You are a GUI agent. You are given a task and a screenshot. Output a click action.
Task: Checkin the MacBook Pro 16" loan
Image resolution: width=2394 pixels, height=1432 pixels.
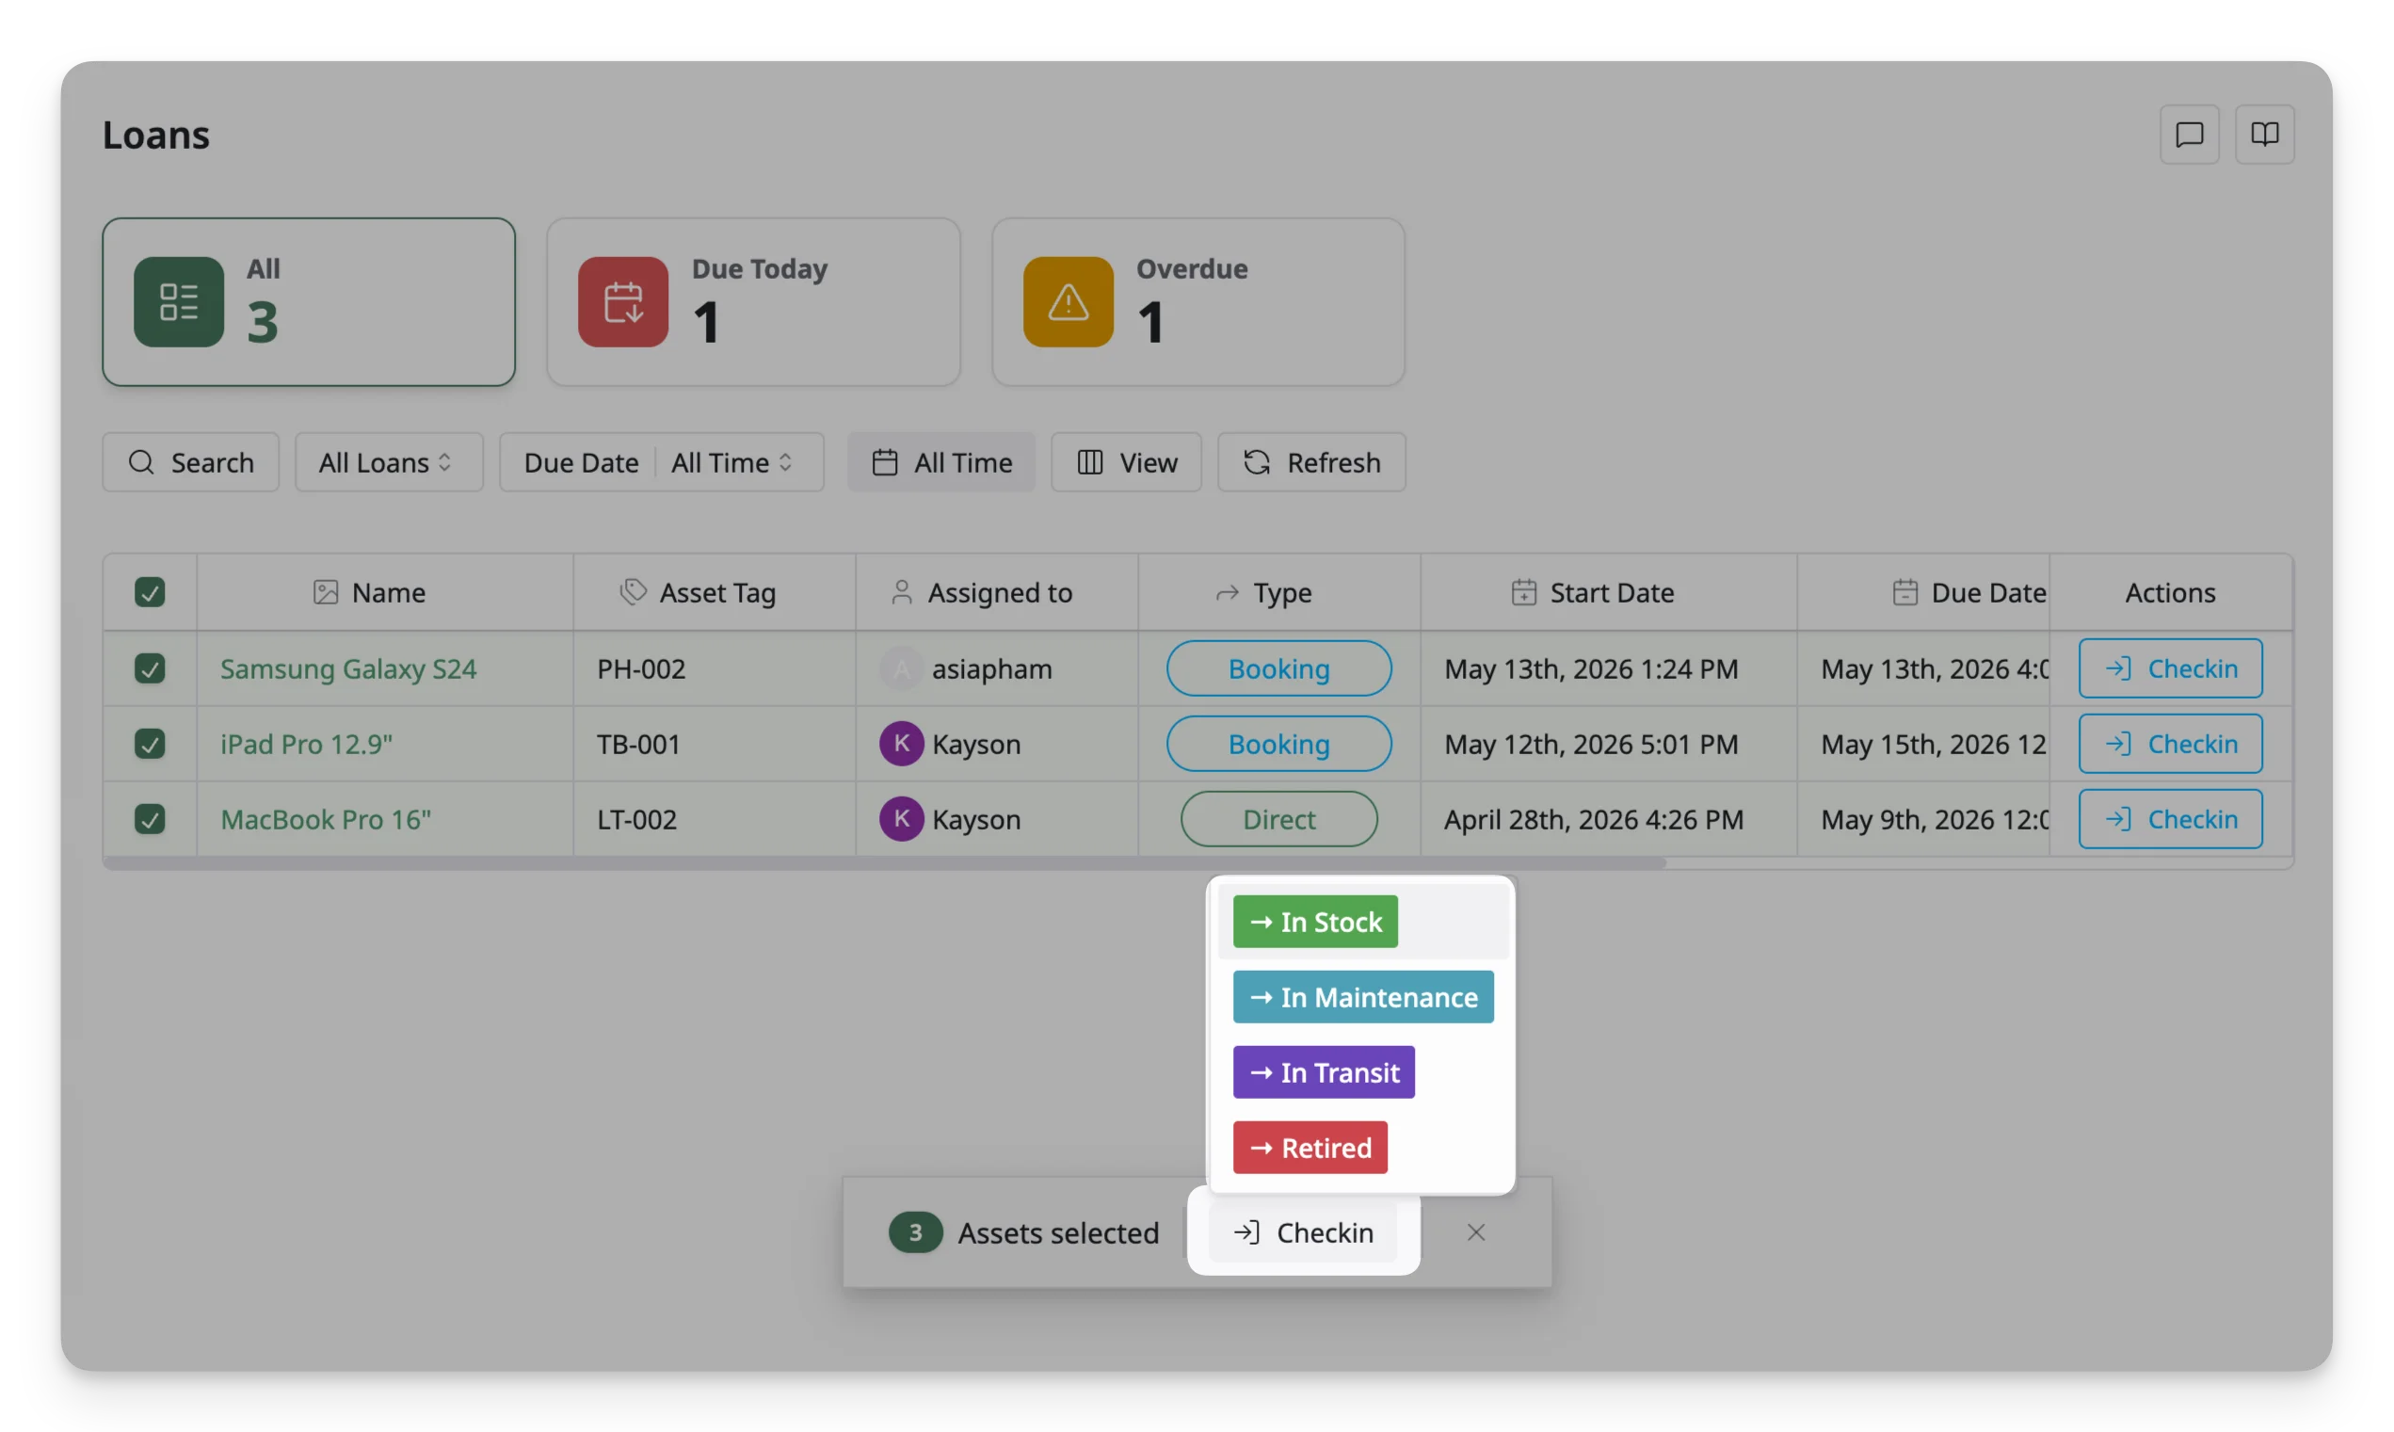[2169, 818]
